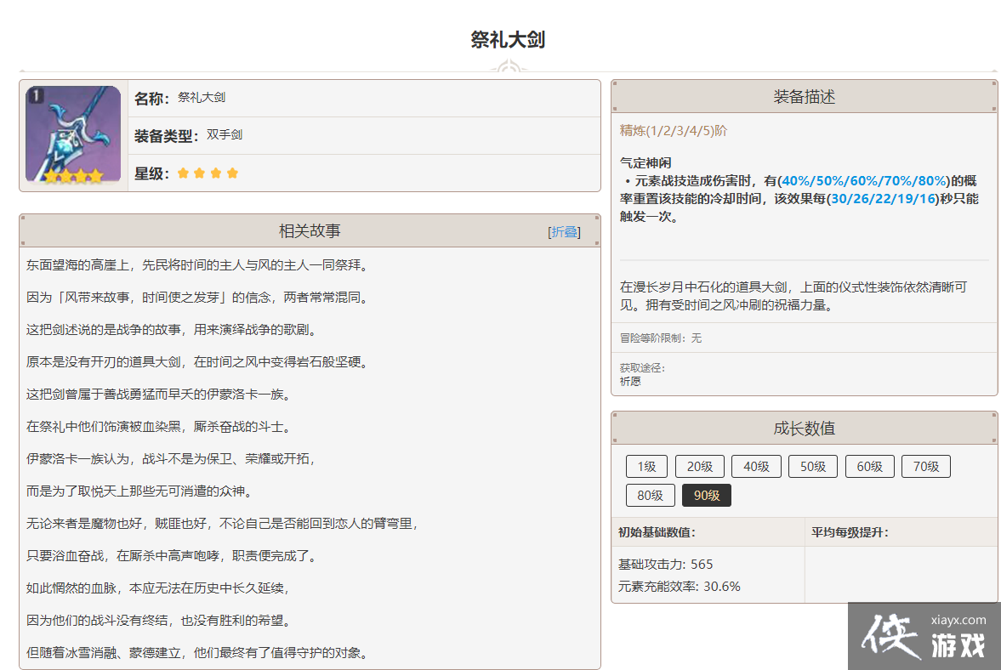This screenshot has height=670, width=1001.
Task: Click the rank badge on weapon icon
Action: (x=35, y=95)
